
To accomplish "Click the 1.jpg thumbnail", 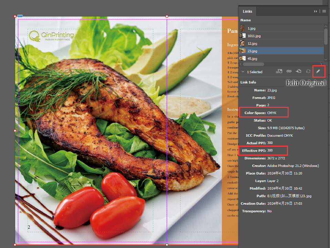I will coord(243,28).
